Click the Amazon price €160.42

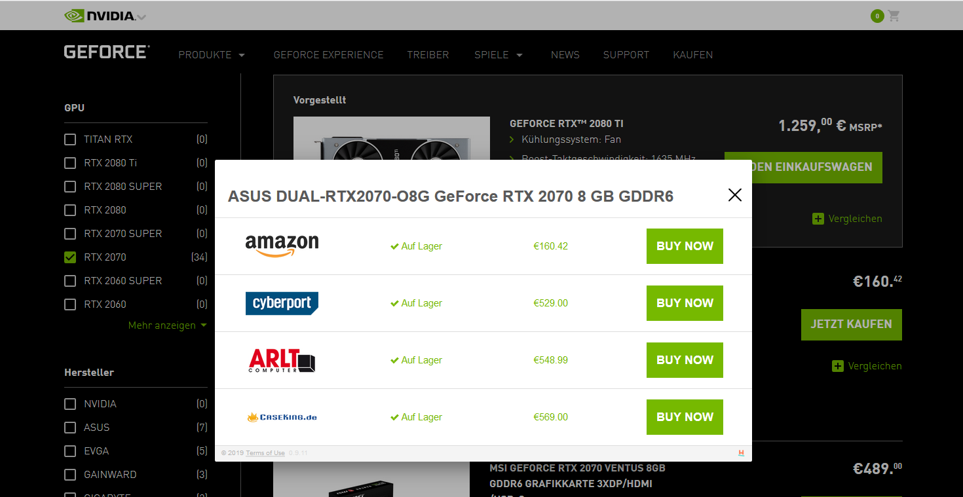(x=550, y=246)
